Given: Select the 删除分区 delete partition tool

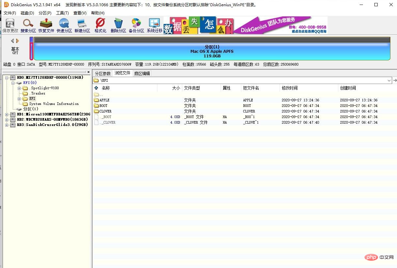Looking at the screenshot, I should [118, 26].
